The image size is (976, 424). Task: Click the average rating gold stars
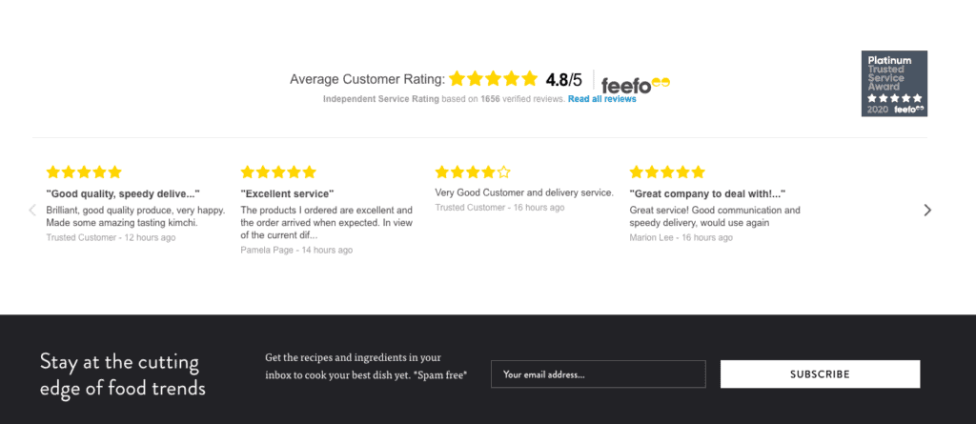click(493, 78)
